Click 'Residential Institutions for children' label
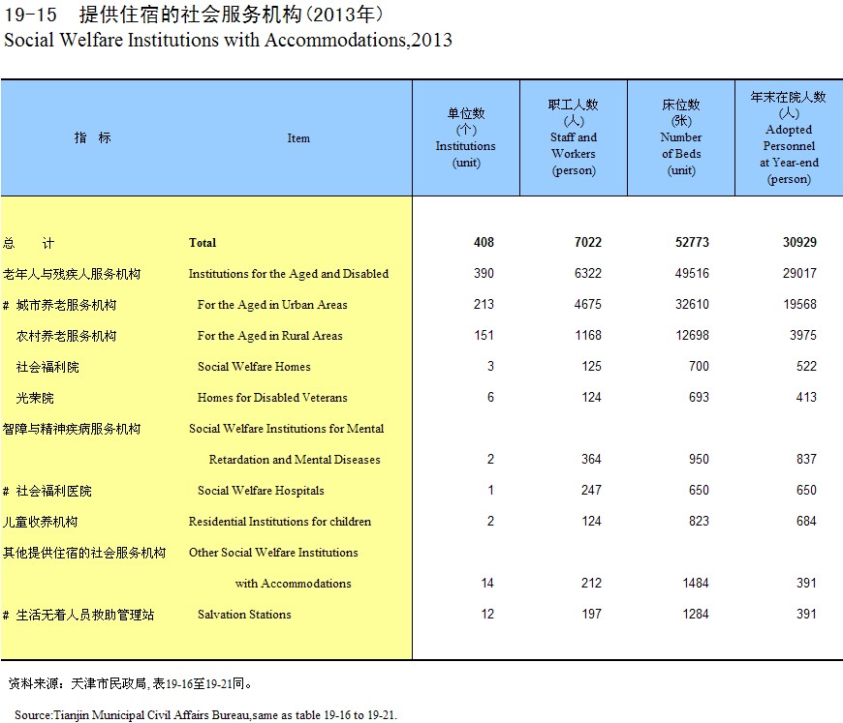The width and height of the screenshot is (843, 723). 279,522
